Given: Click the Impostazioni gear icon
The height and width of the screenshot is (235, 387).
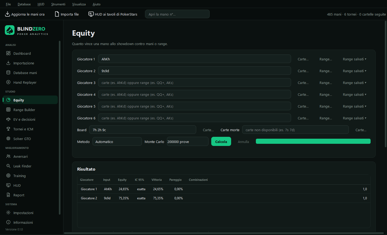Looking at the screenshot, I should (8, 212).
